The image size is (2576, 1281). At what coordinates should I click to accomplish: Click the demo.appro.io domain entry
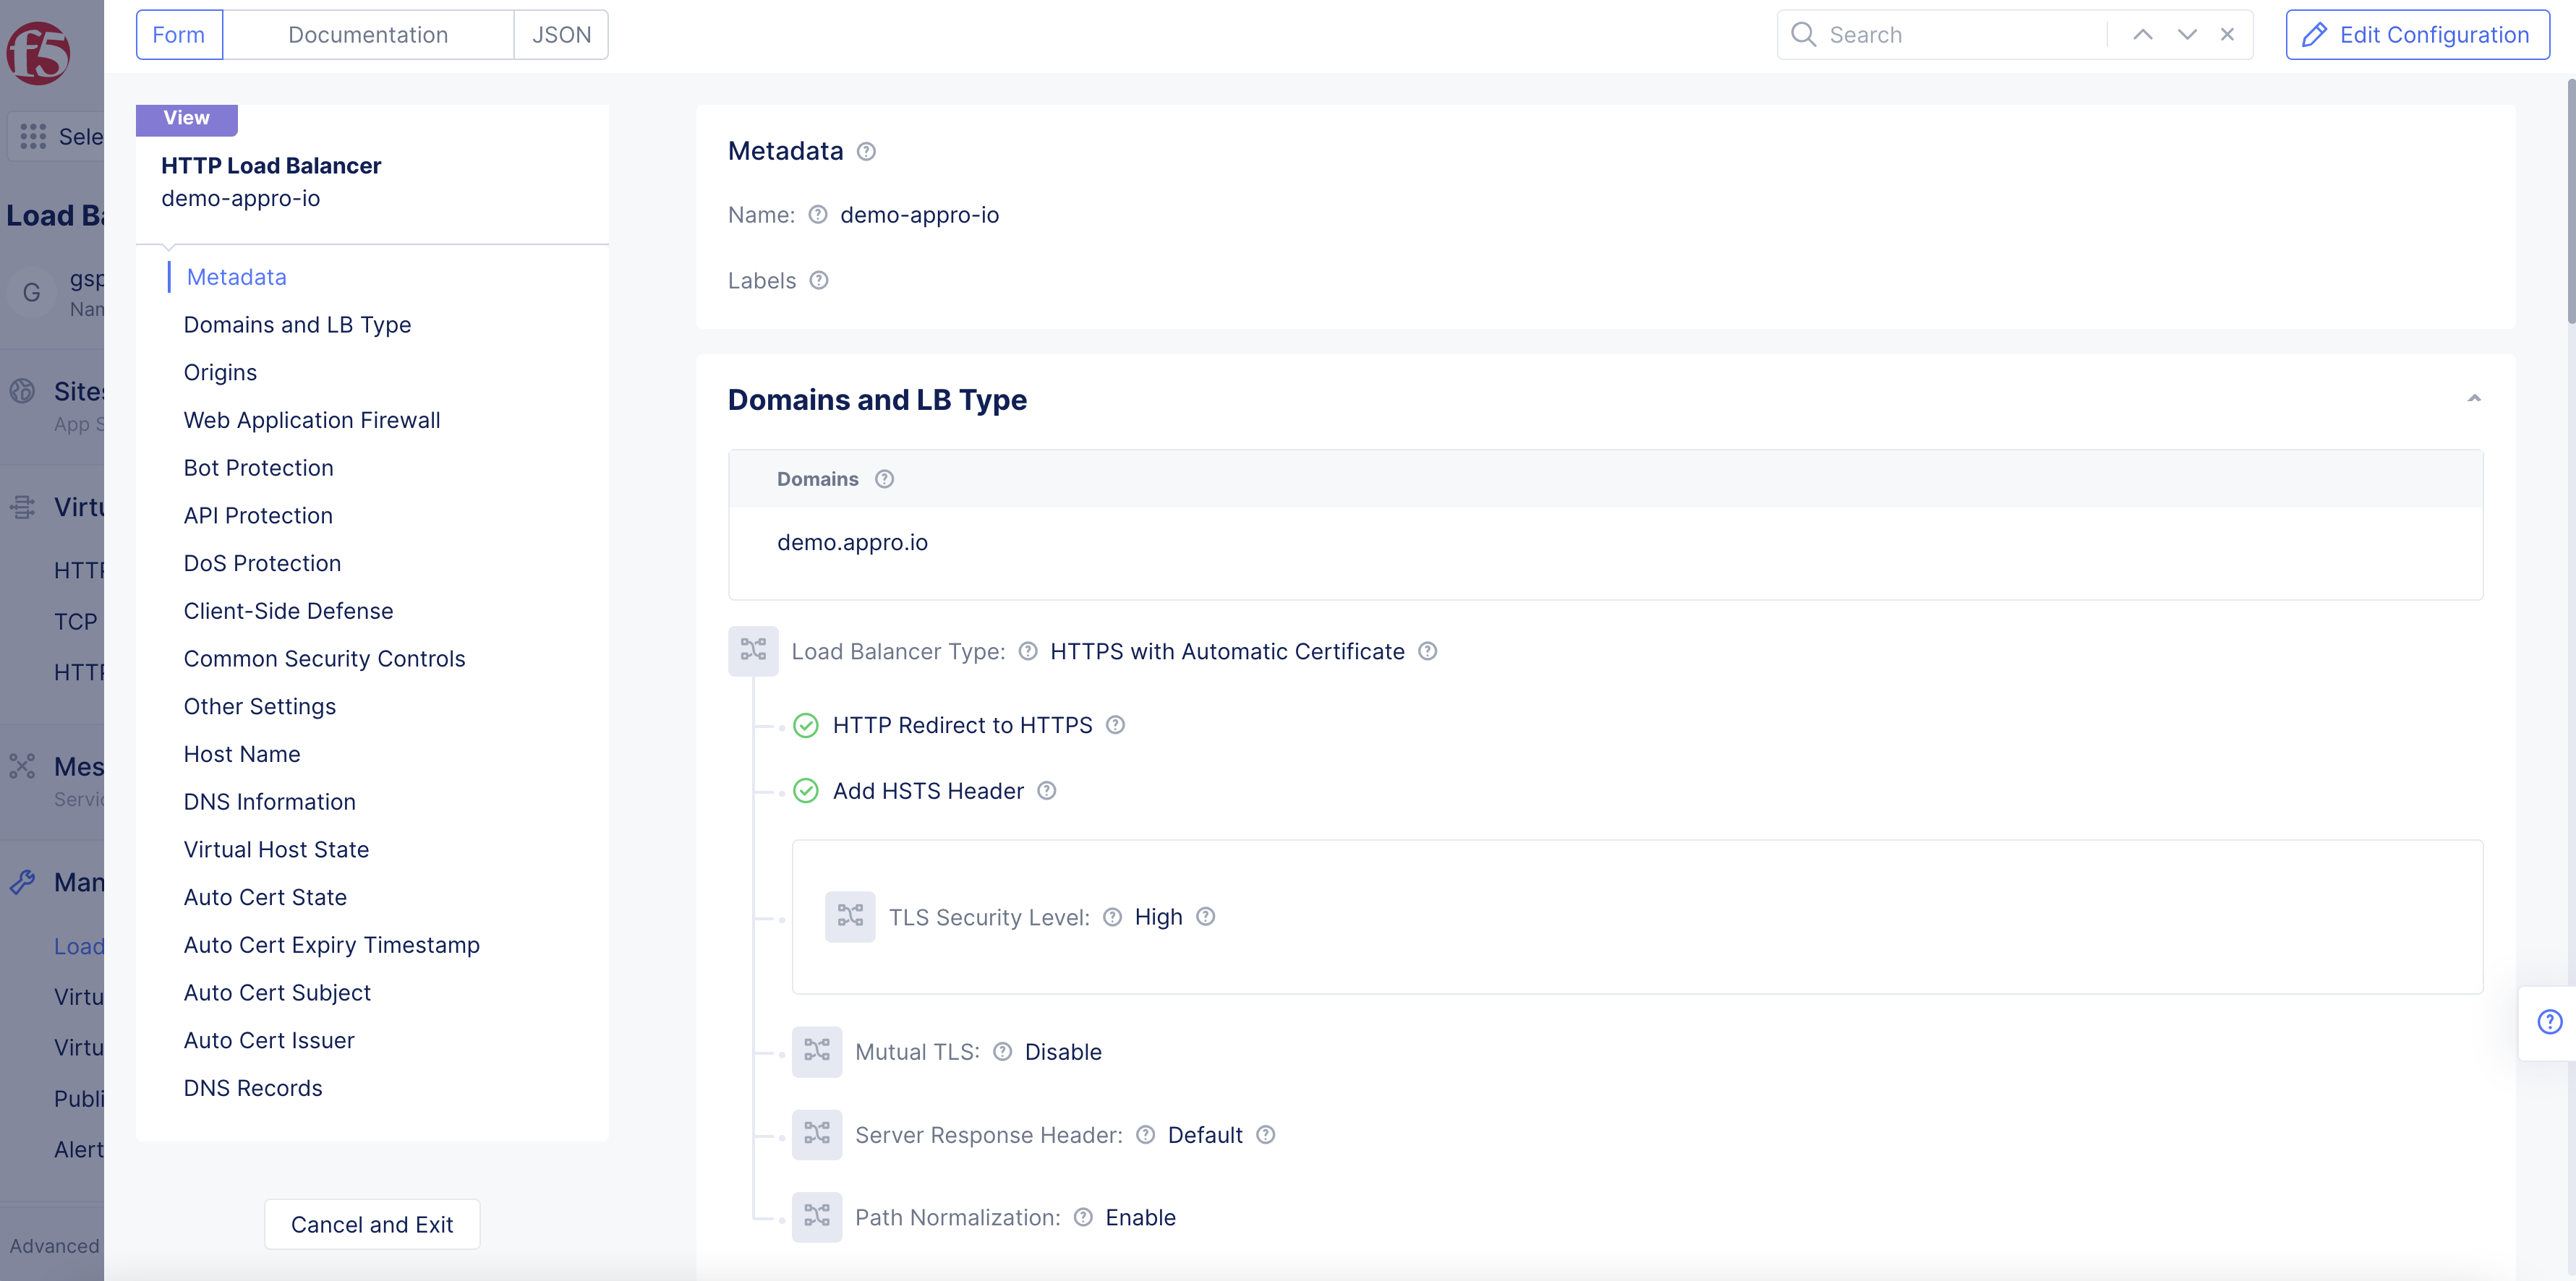coord(852,543)
